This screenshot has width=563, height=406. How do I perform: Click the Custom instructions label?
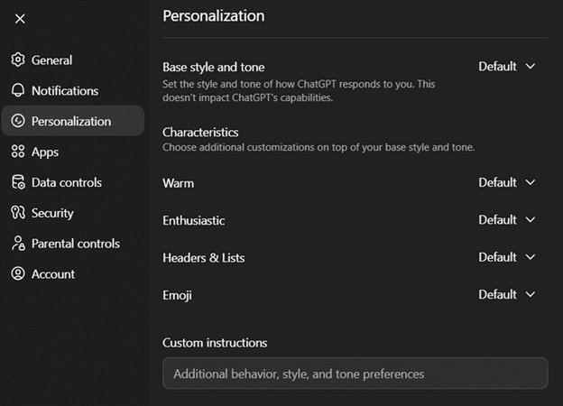pyautogui.click(x=215, y=343)
